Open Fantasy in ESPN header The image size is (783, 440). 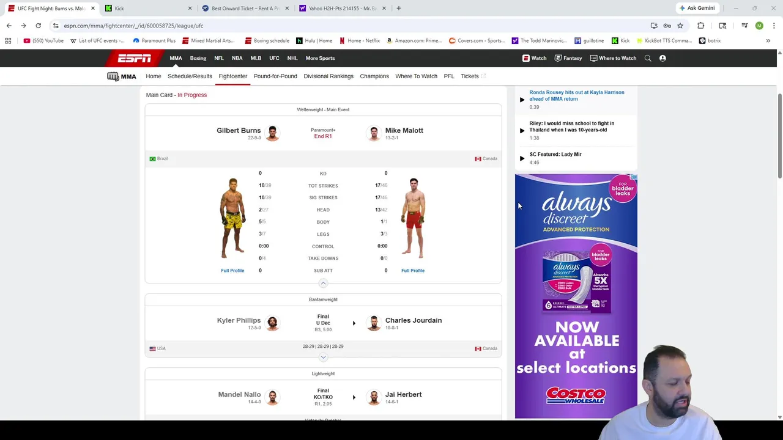click(x=568, y=58)
